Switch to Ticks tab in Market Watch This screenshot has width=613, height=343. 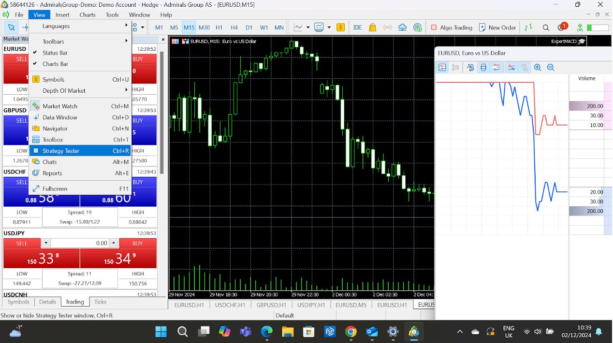(x=101, y=302)
